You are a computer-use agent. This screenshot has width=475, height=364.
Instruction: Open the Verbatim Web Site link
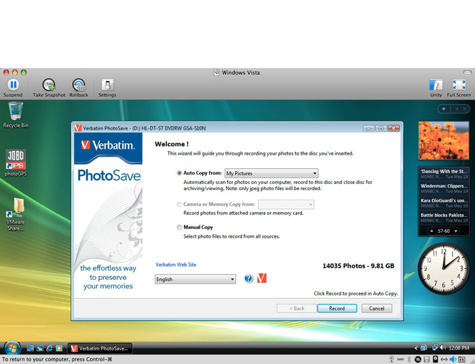click(x=176, y=265)
